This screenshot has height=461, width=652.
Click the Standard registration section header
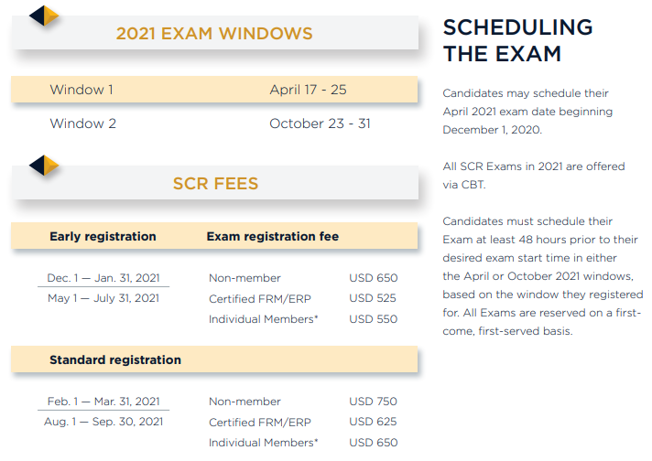[x=115, y=359]
